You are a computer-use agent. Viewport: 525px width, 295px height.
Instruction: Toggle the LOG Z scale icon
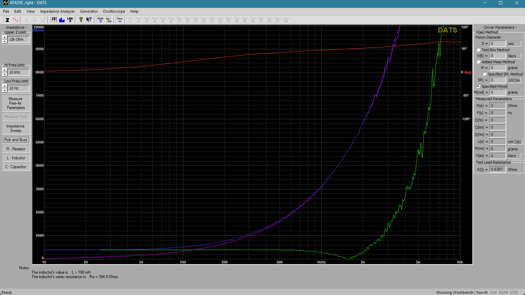coord(70,20)
